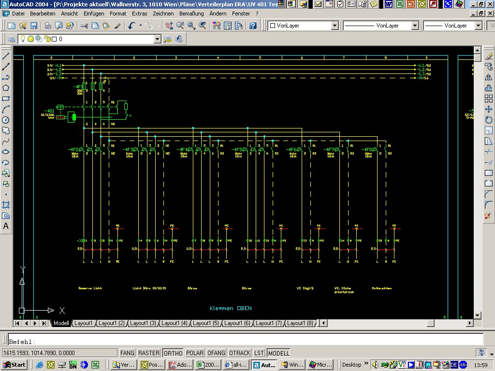Select the Polygon draw tool
This screenshot has width=495, height=371.
6,88
